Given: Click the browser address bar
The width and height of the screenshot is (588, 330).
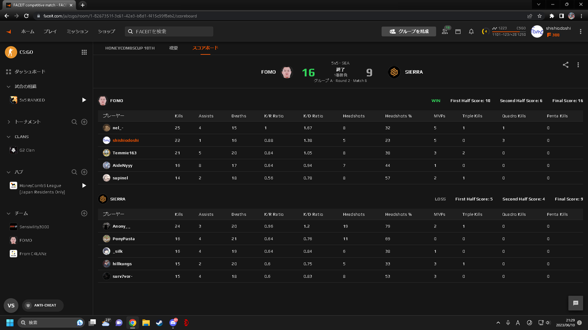Looking at the screenshot, I should pyautogui.click(x=279, y=16).
